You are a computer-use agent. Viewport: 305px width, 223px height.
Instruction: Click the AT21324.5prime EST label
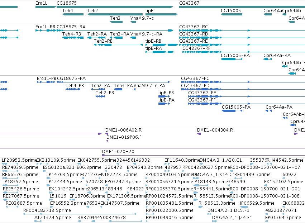click(x=53, y=218)
